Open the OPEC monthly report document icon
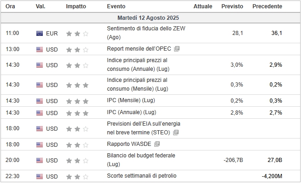Screen dimensions: 302x185 177,49
